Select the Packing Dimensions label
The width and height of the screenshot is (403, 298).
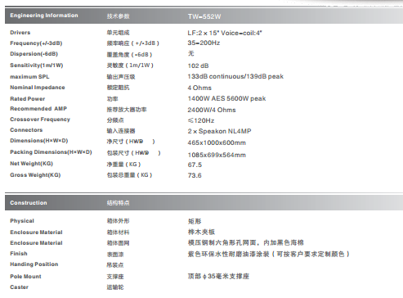51,152
